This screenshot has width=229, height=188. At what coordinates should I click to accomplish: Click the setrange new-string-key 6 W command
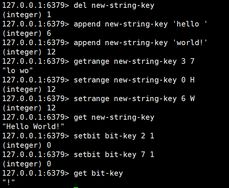pyautogui.click(x=134, y=99)
